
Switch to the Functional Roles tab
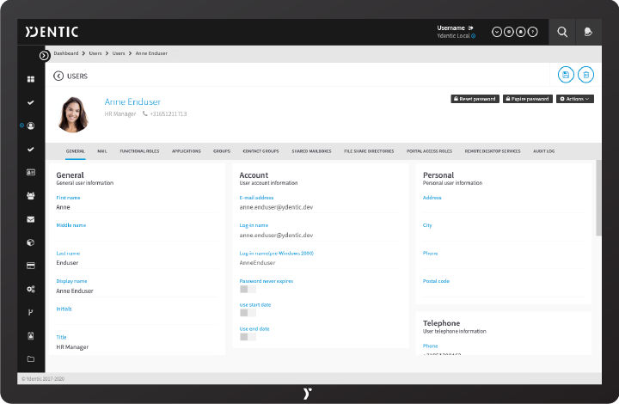click(139, 151)
